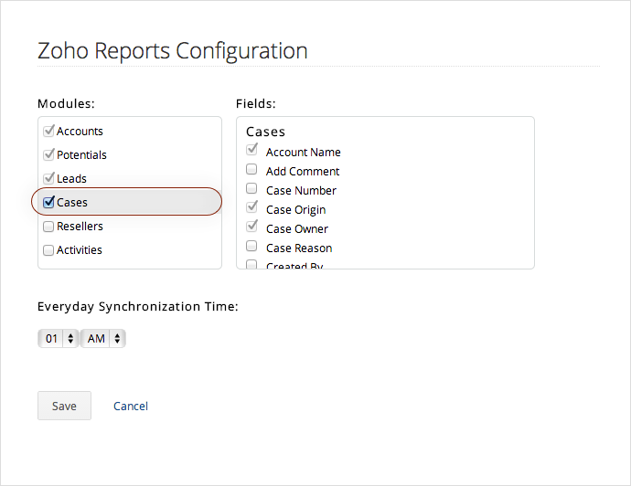
Task: Check the Created By field checkbox
Action: pos(251,265)
